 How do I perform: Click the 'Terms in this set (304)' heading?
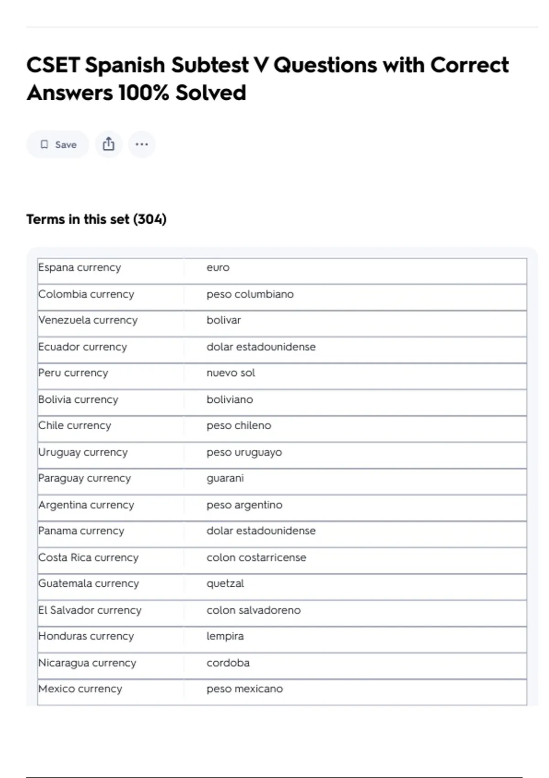pyautogui.click(x=96, y=219)
